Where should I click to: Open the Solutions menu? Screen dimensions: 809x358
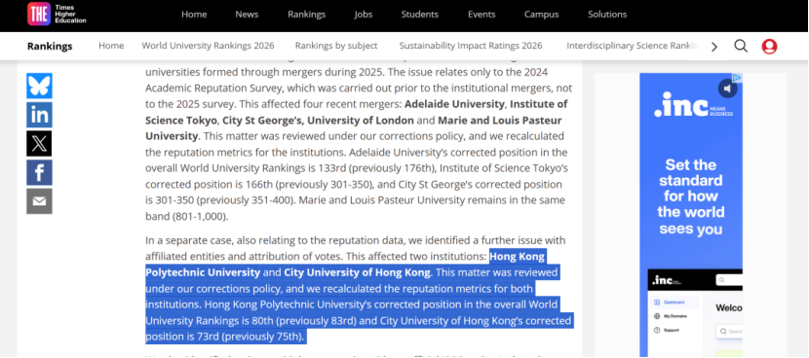pyautogui.click(x=607, y=15)
